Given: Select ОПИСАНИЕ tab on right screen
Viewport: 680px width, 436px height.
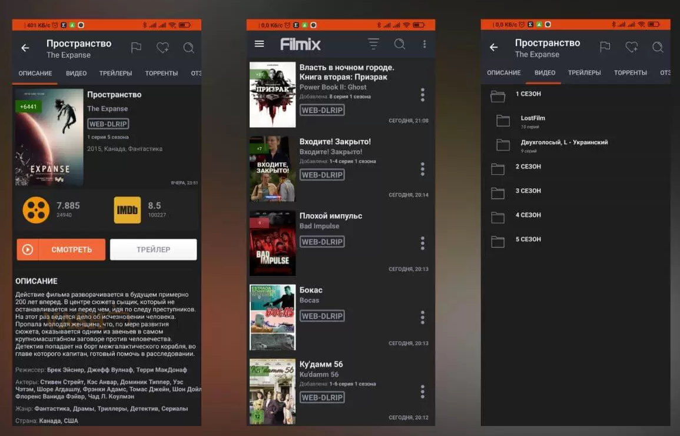Looking at the screenshot, I should (503, 73).
